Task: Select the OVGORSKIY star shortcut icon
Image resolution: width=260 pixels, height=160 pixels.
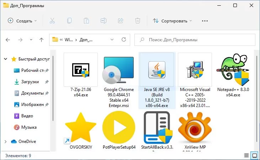Action: pyautogui.click(x=81, y=128)
